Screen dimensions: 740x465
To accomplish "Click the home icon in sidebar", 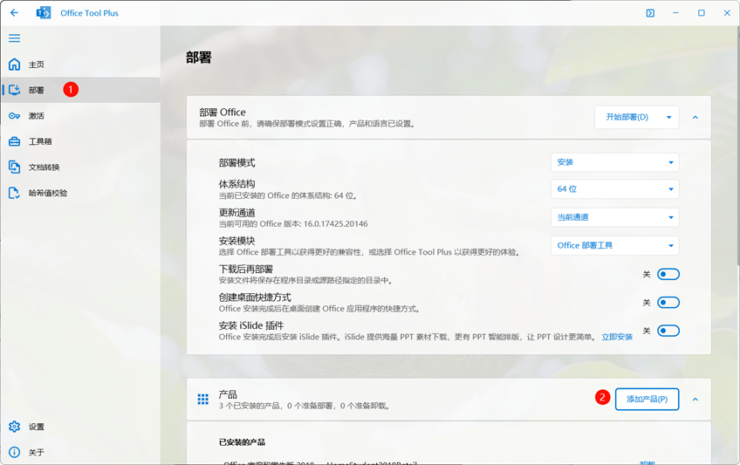I will pyautogui.click(x=15, y=65).
